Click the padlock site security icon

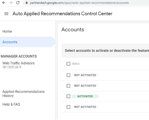pyautogui.click(x=27, y=3)
